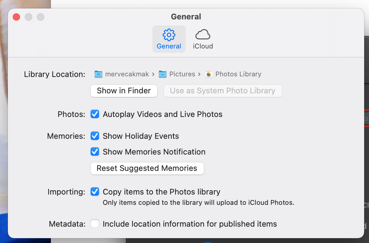369x243 pixels.
Task: Click the Pictures folder icon
Action: click(x=163, y=74)
